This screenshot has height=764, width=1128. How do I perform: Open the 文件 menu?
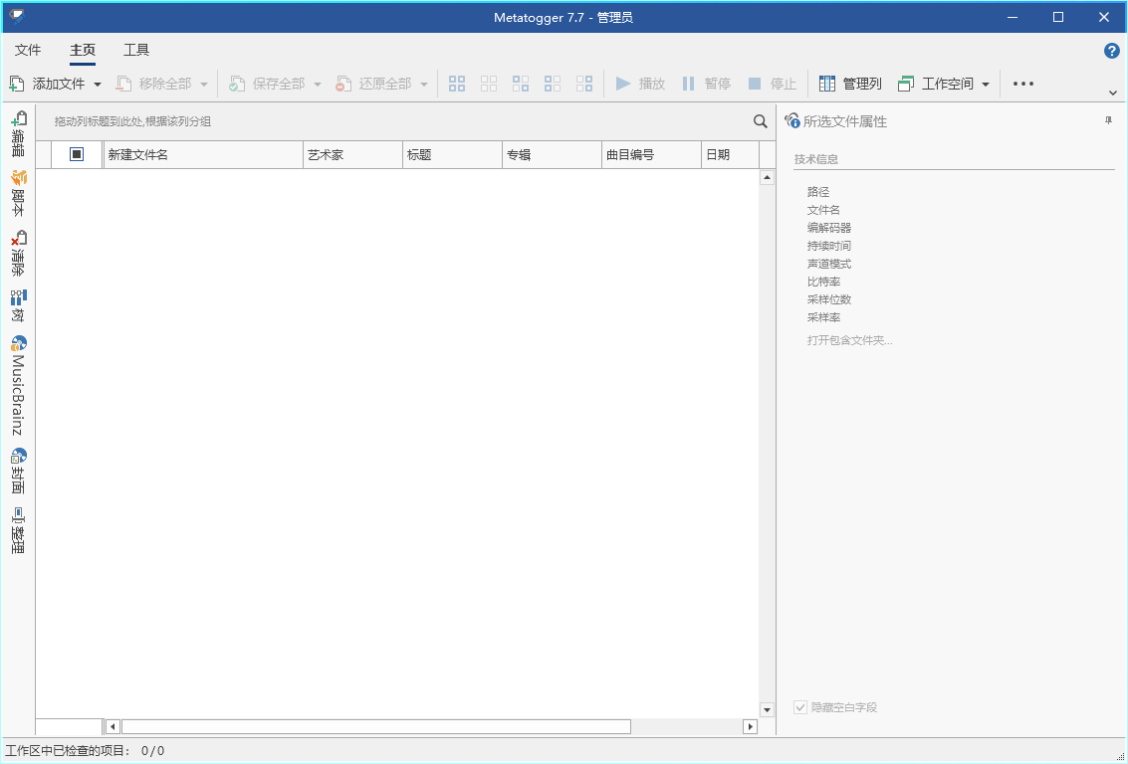pyautogui.click(x=28, y=50)
